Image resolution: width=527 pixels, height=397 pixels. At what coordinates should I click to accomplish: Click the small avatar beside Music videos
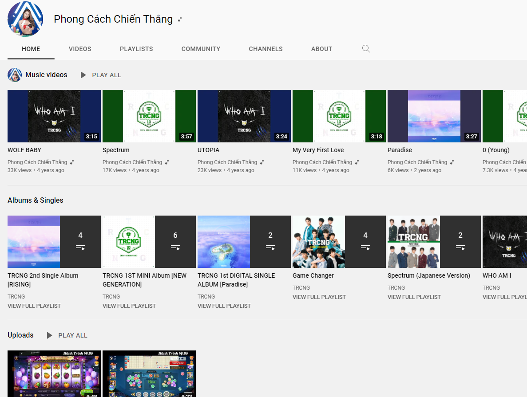[x=15, y=75]
